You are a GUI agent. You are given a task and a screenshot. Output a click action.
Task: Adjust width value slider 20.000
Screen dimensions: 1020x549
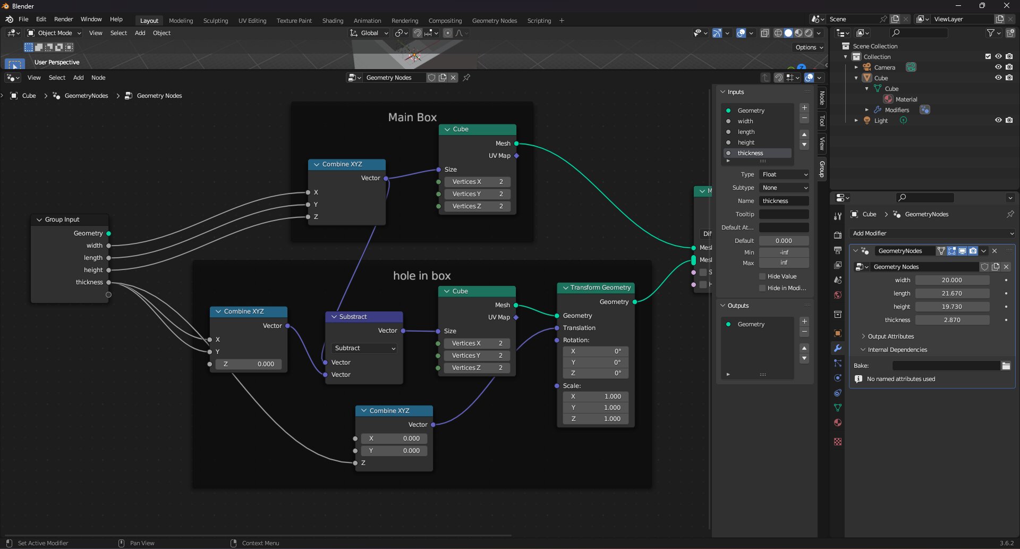[952, 280]
